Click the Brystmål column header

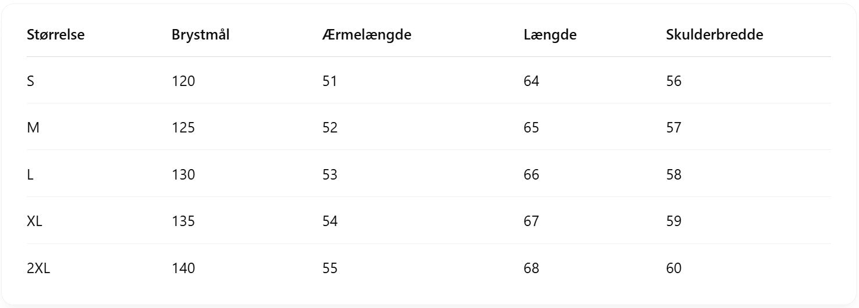point(200,35)
